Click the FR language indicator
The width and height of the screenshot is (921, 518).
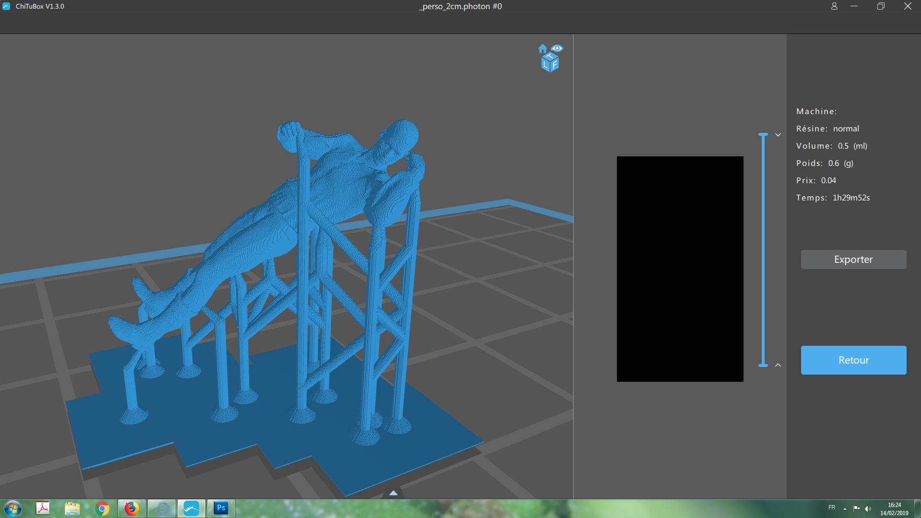click(832, 507)
